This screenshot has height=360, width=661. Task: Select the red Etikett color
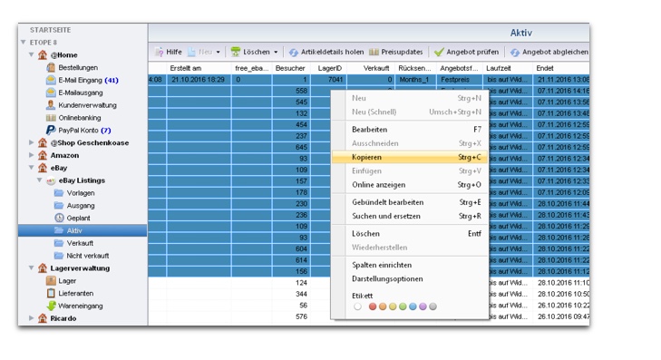[373, 306]
